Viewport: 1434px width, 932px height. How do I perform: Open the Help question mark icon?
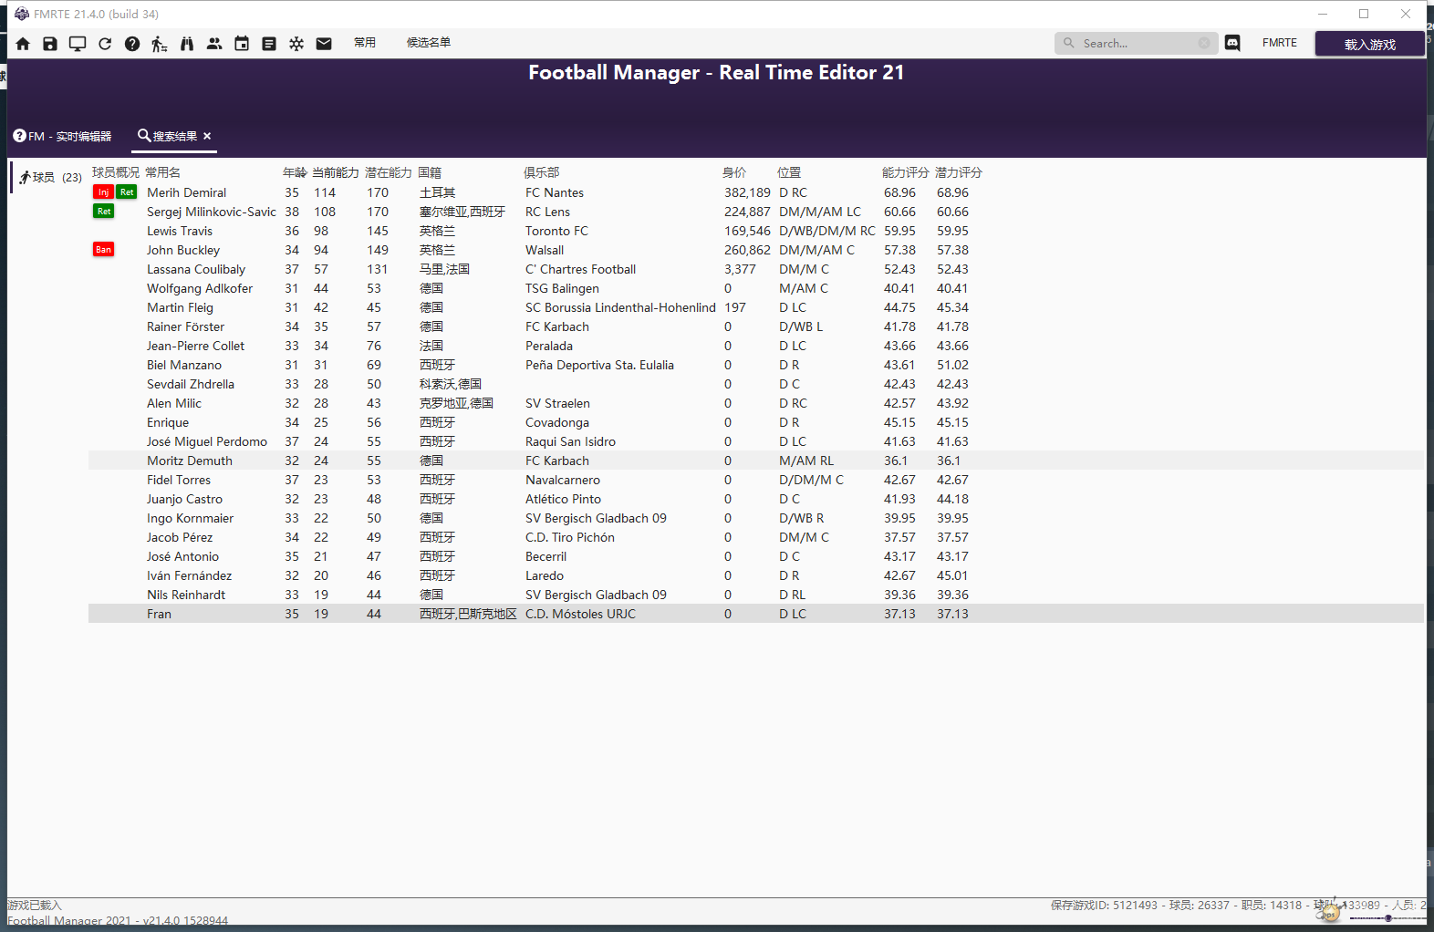click(132, 44)
